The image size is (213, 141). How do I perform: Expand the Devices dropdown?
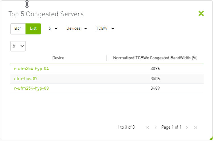[77, 29]
